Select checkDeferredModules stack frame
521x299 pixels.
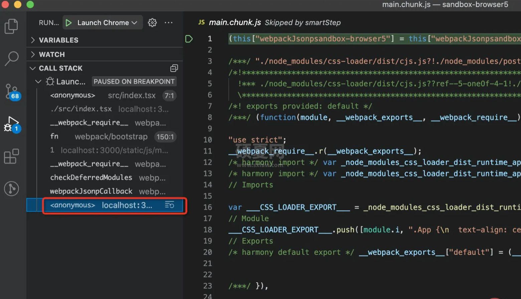(x=105, y=178)
